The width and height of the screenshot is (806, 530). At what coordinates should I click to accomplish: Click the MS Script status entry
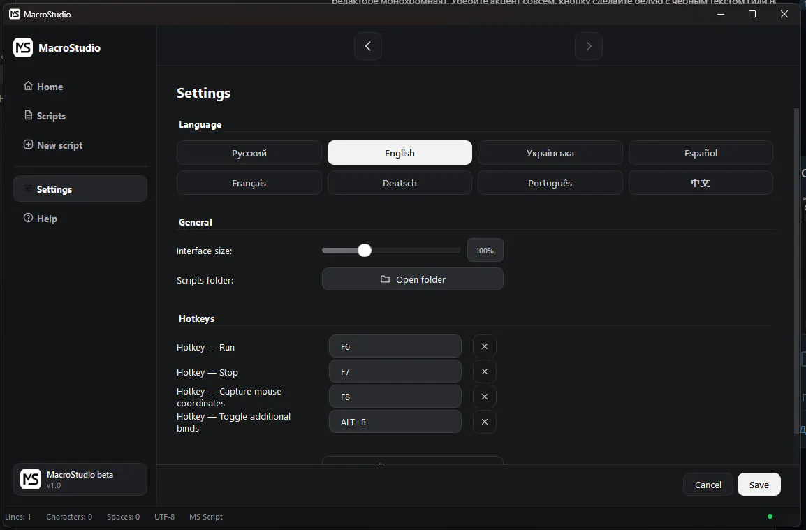click(205, 517)
